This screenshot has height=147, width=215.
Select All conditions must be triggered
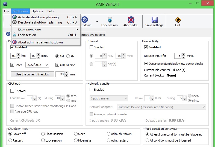[148, 140]
